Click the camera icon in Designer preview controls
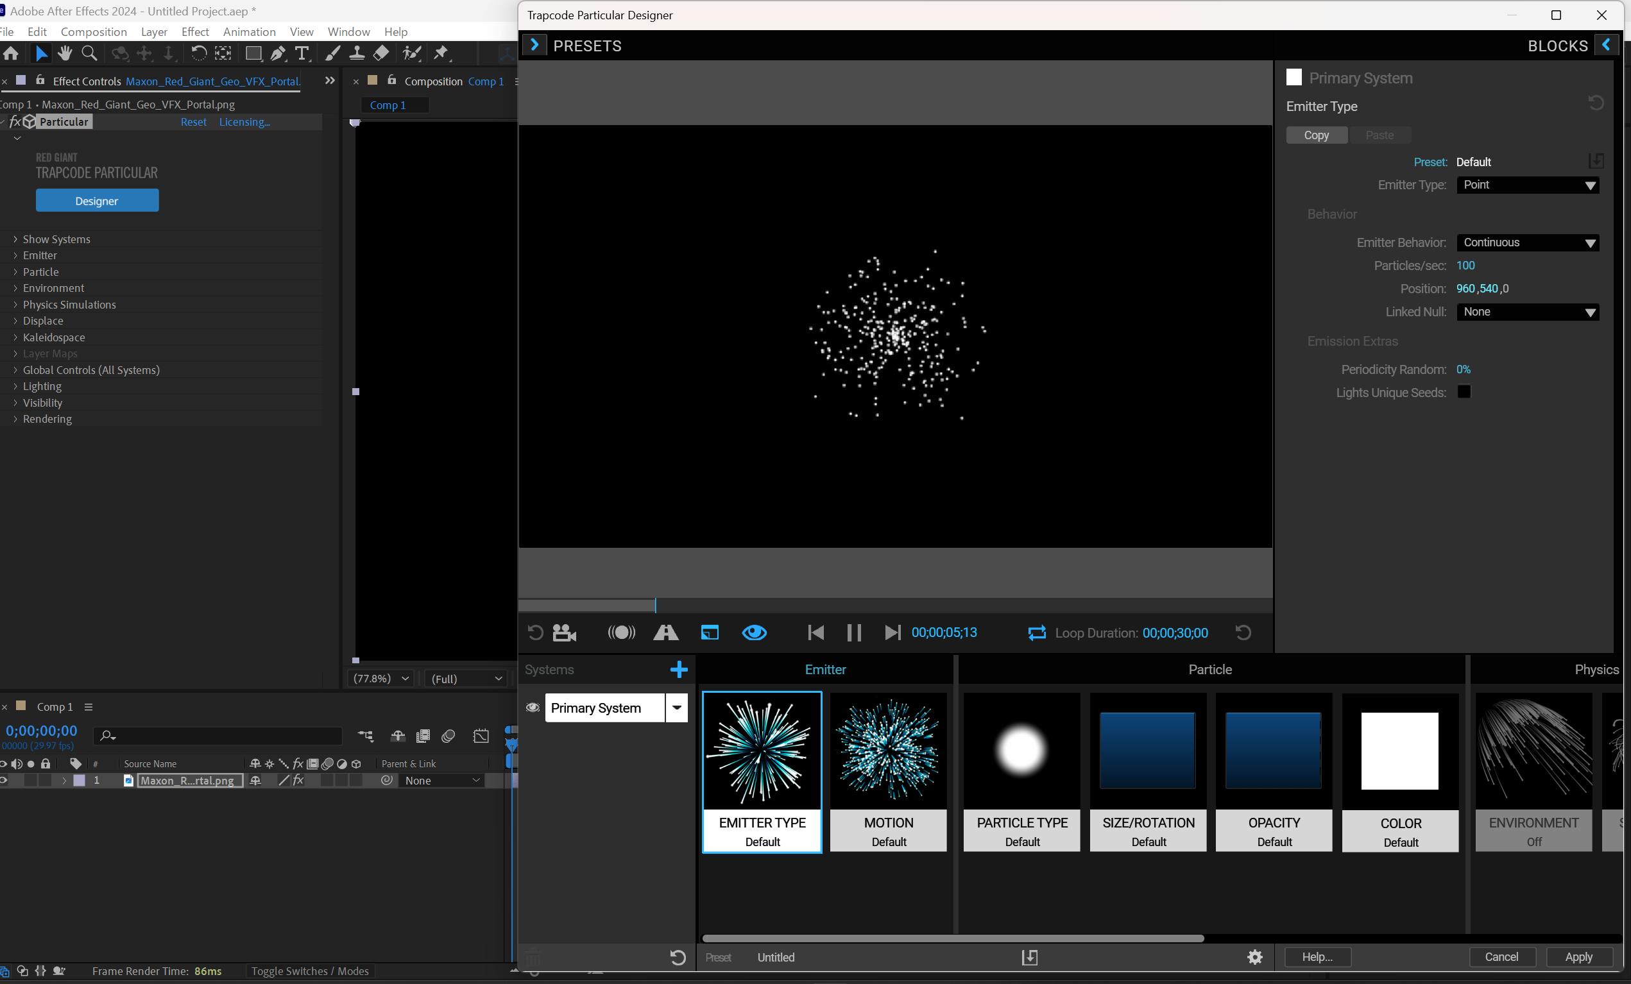The width and height of the screenshot is (1631, 984). [565, 632]
